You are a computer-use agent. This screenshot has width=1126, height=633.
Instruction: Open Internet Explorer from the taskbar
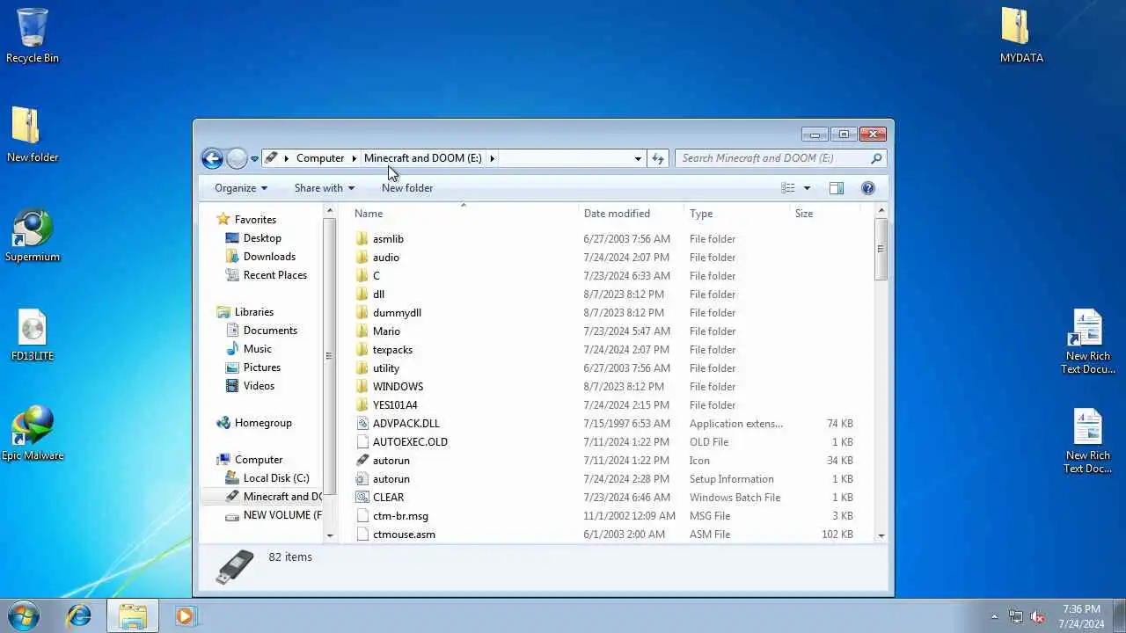click(79, 615)
